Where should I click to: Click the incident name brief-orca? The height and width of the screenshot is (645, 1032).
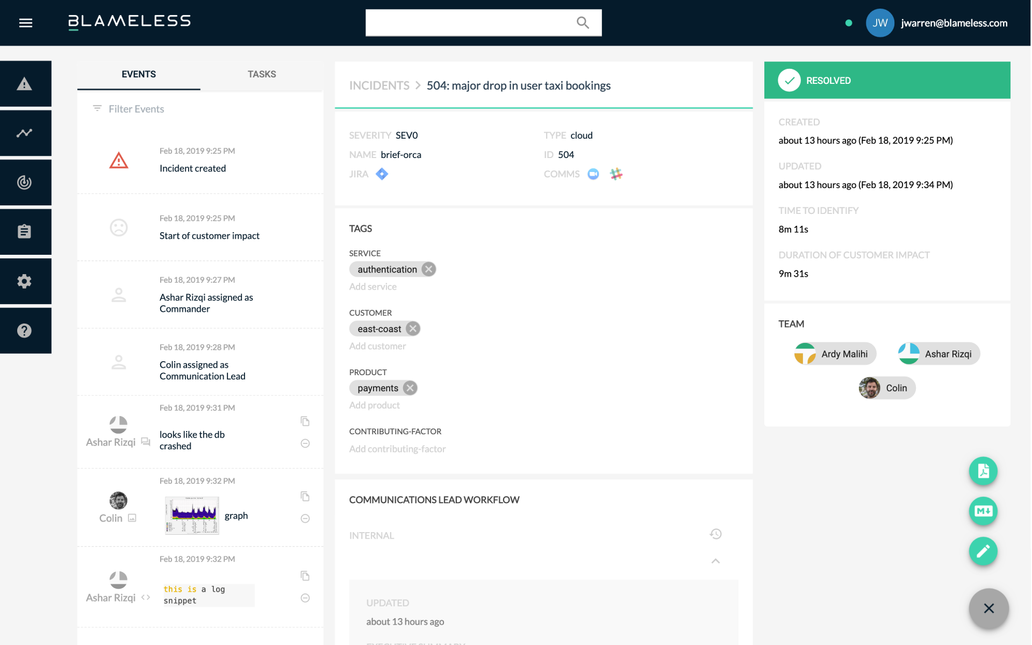tap(401, 155)
